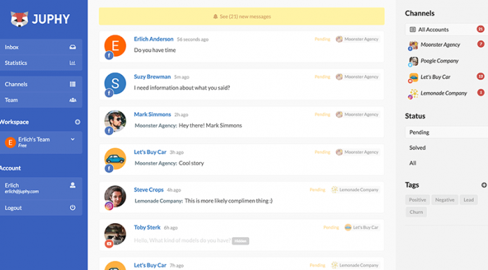This screenshot has width=488, height=270.
Task: Toggle the Negative tag filter
Action: point(445,200)
